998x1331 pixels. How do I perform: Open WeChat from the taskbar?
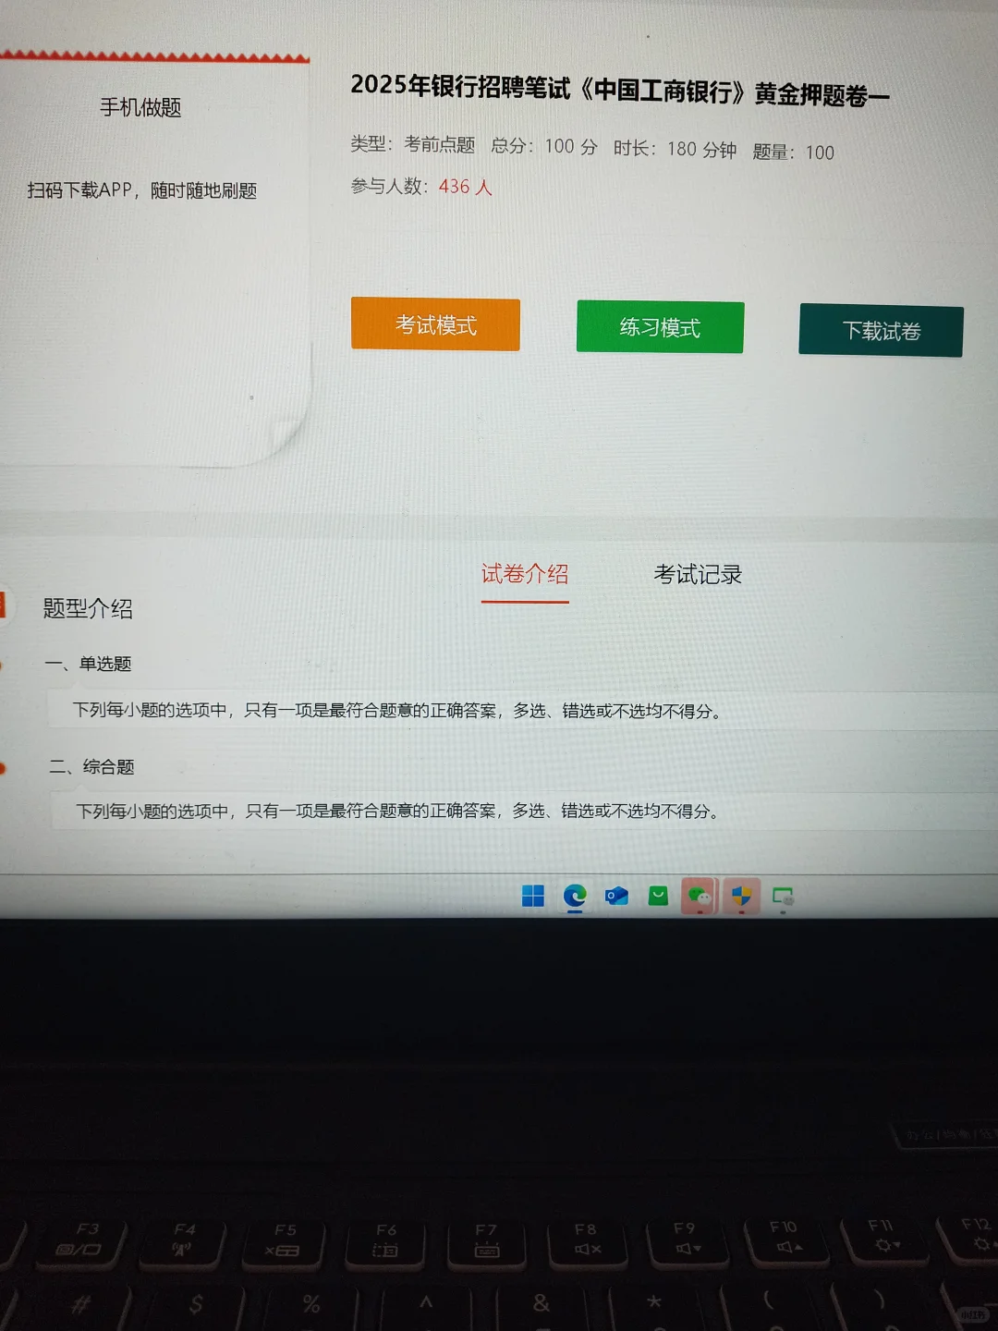[x=700, y=896]
